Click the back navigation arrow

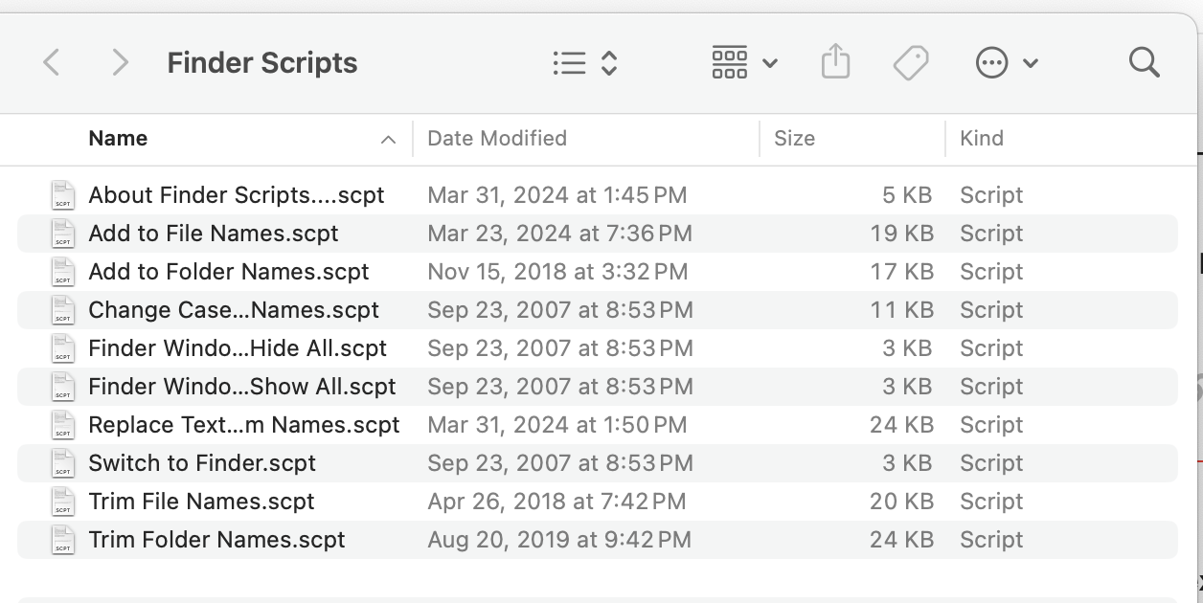(52, 63)
